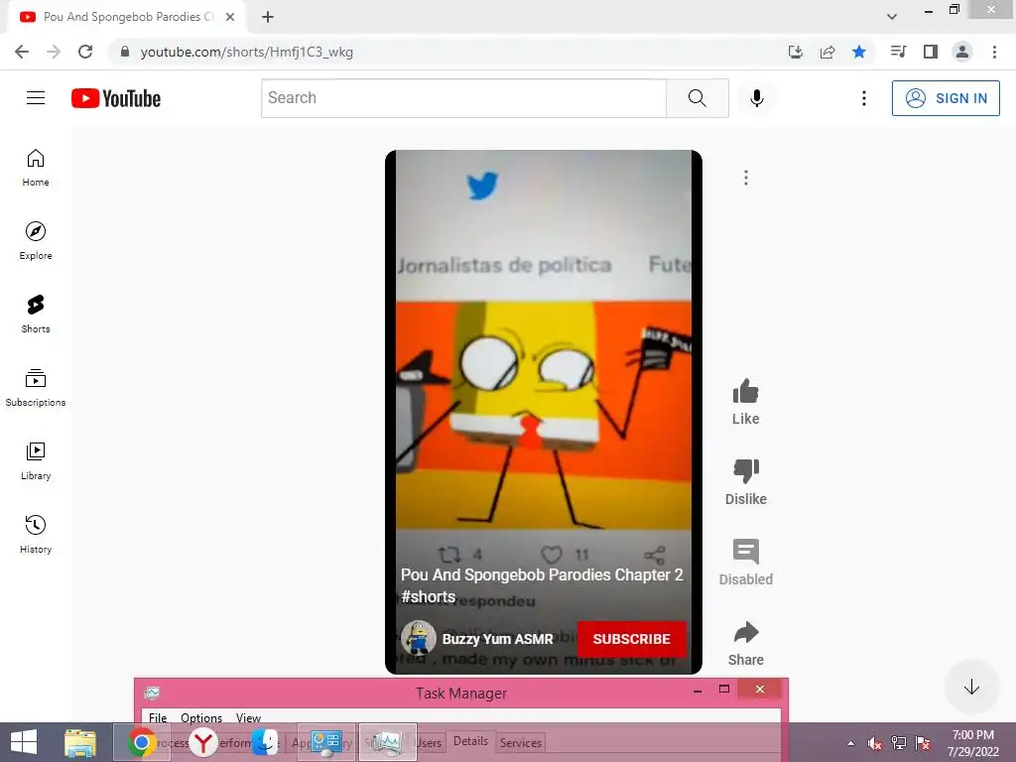Toggle Chrome side panel
This screenshot has width=1016, height=762.
coord(930,52)
